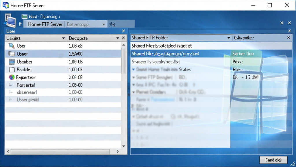The width and height of the screenshot is (296, 167).
Task: Select the Usoer row with 1.5A00
Action: pyautogui.click(x=63, y=54)
